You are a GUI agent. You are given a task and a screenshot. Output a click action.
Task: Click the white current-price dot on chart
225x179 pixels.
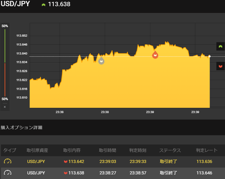pyautogui.click(x=210, y=56)
